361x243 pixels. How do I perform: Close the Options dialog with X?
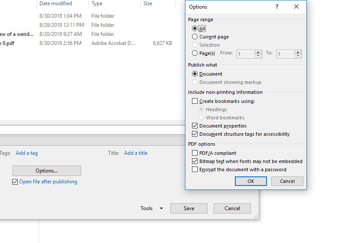click(x=296, y=6)
